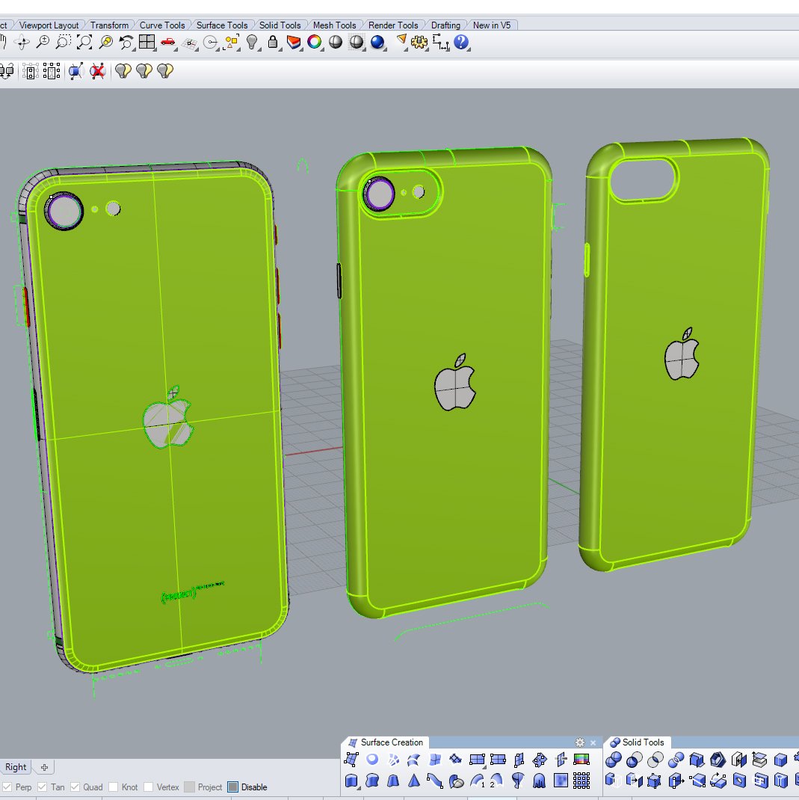The image size is (799, 800).
Task: Click the Hide Objects light bulb icon
Action: click(252, 43)
